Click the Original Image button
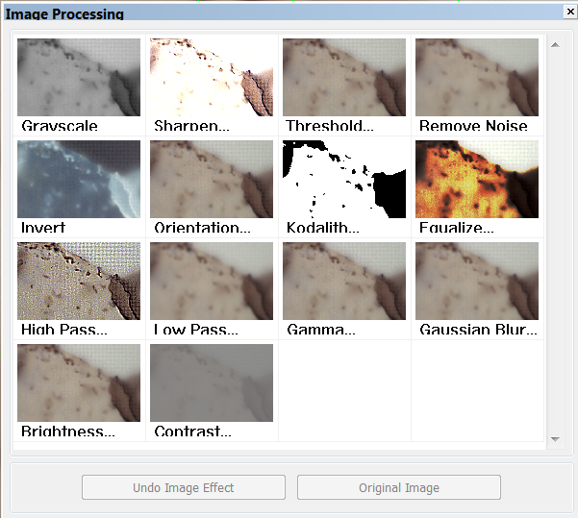This screenshot has height=518, width=578. click(x=399, y=487)
